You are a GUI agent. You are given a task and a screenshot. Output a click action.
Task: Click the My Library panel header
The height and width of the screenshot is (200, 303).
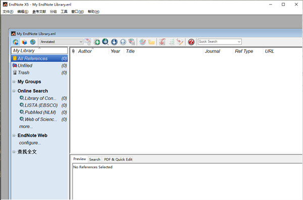click(x=39, y=50)
